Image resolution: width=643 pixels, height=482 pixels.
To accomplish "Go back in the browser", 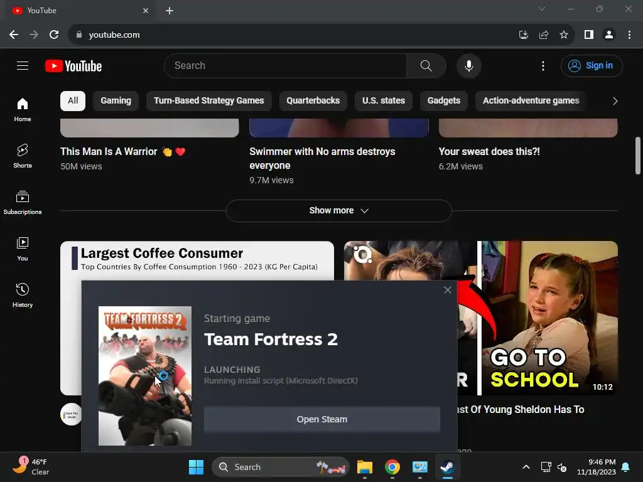I will coord(14,35).
